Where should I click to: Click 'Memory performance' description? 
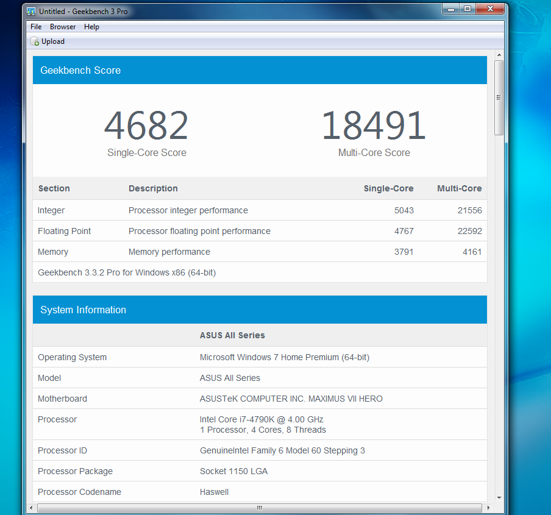(169, 252)
